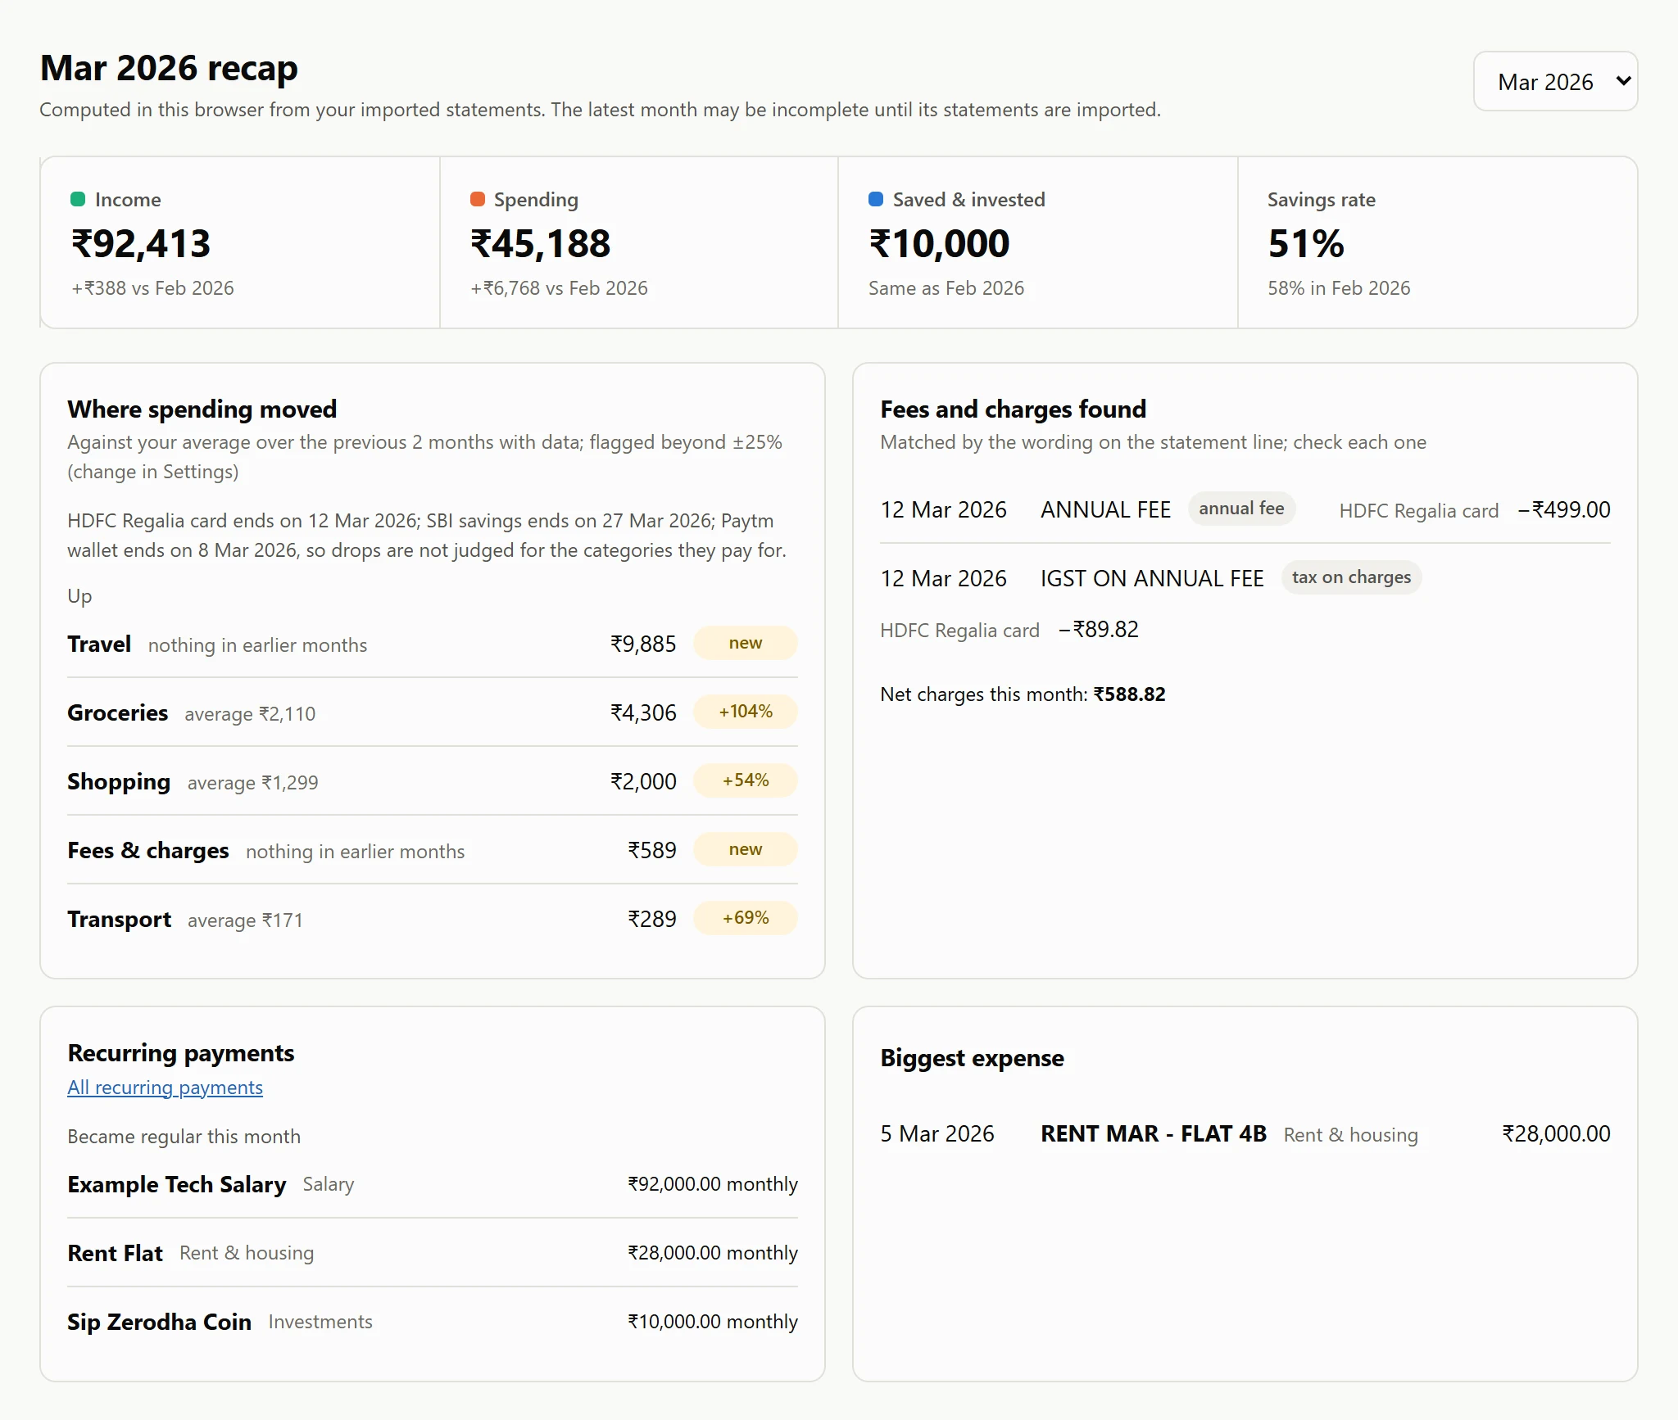1678x1420 pixels.
Task: Click the 'ANNUAL FEE' statement line
Action: click(x=1105, y=510)
